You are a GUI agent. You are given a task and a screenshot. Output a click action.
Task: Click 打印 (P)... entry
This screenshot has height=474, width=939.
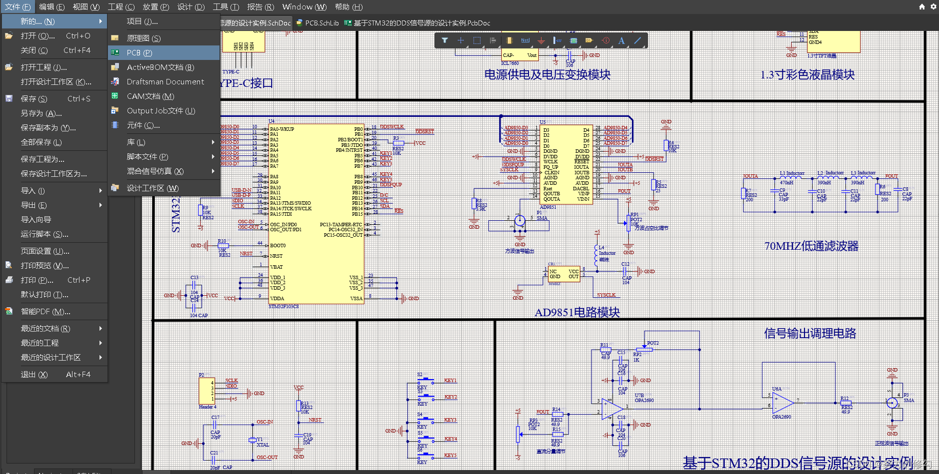click(54, 280)
